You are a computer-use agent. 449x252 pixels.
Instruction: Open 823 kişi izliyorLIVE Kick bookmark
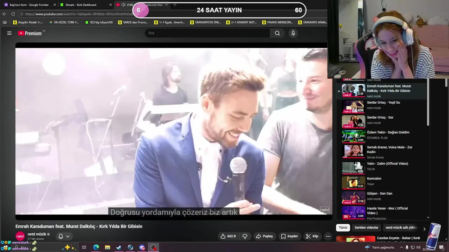tap(99, 22)
